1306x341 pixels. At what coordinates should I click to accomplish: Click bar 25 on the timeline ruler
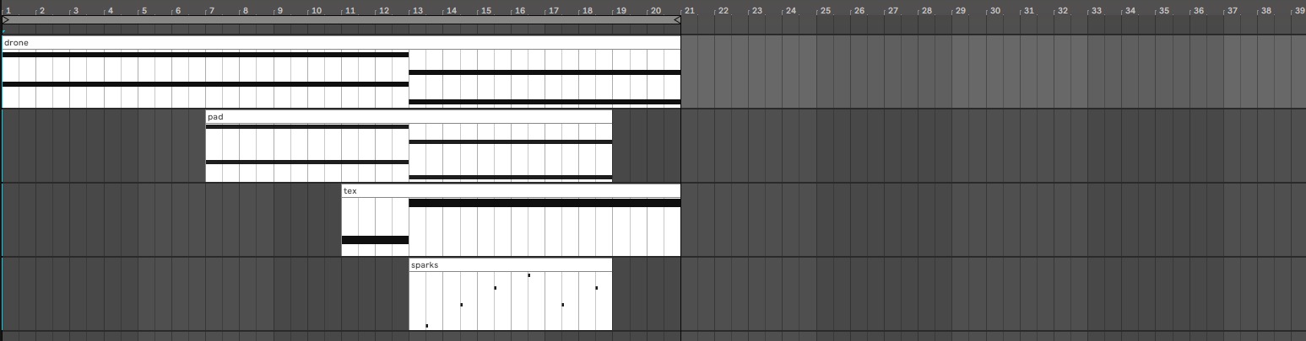pyautogui.click(x=825, y=11)
